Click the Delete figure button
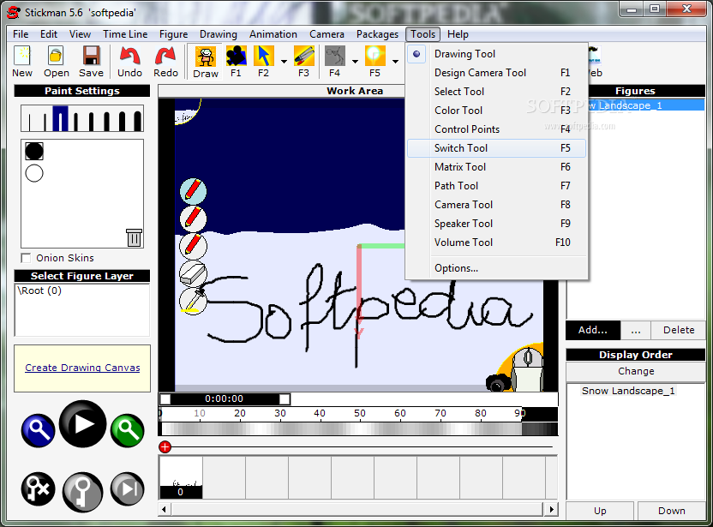Viewport: 713px width, 527px height. coord(679,330)
